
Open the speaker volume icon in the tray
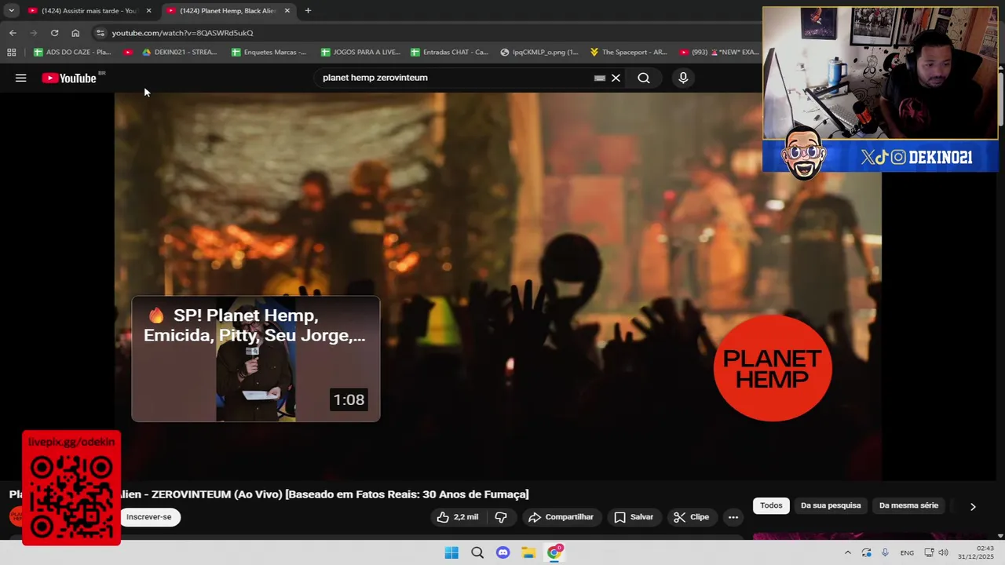click(943, 552)
